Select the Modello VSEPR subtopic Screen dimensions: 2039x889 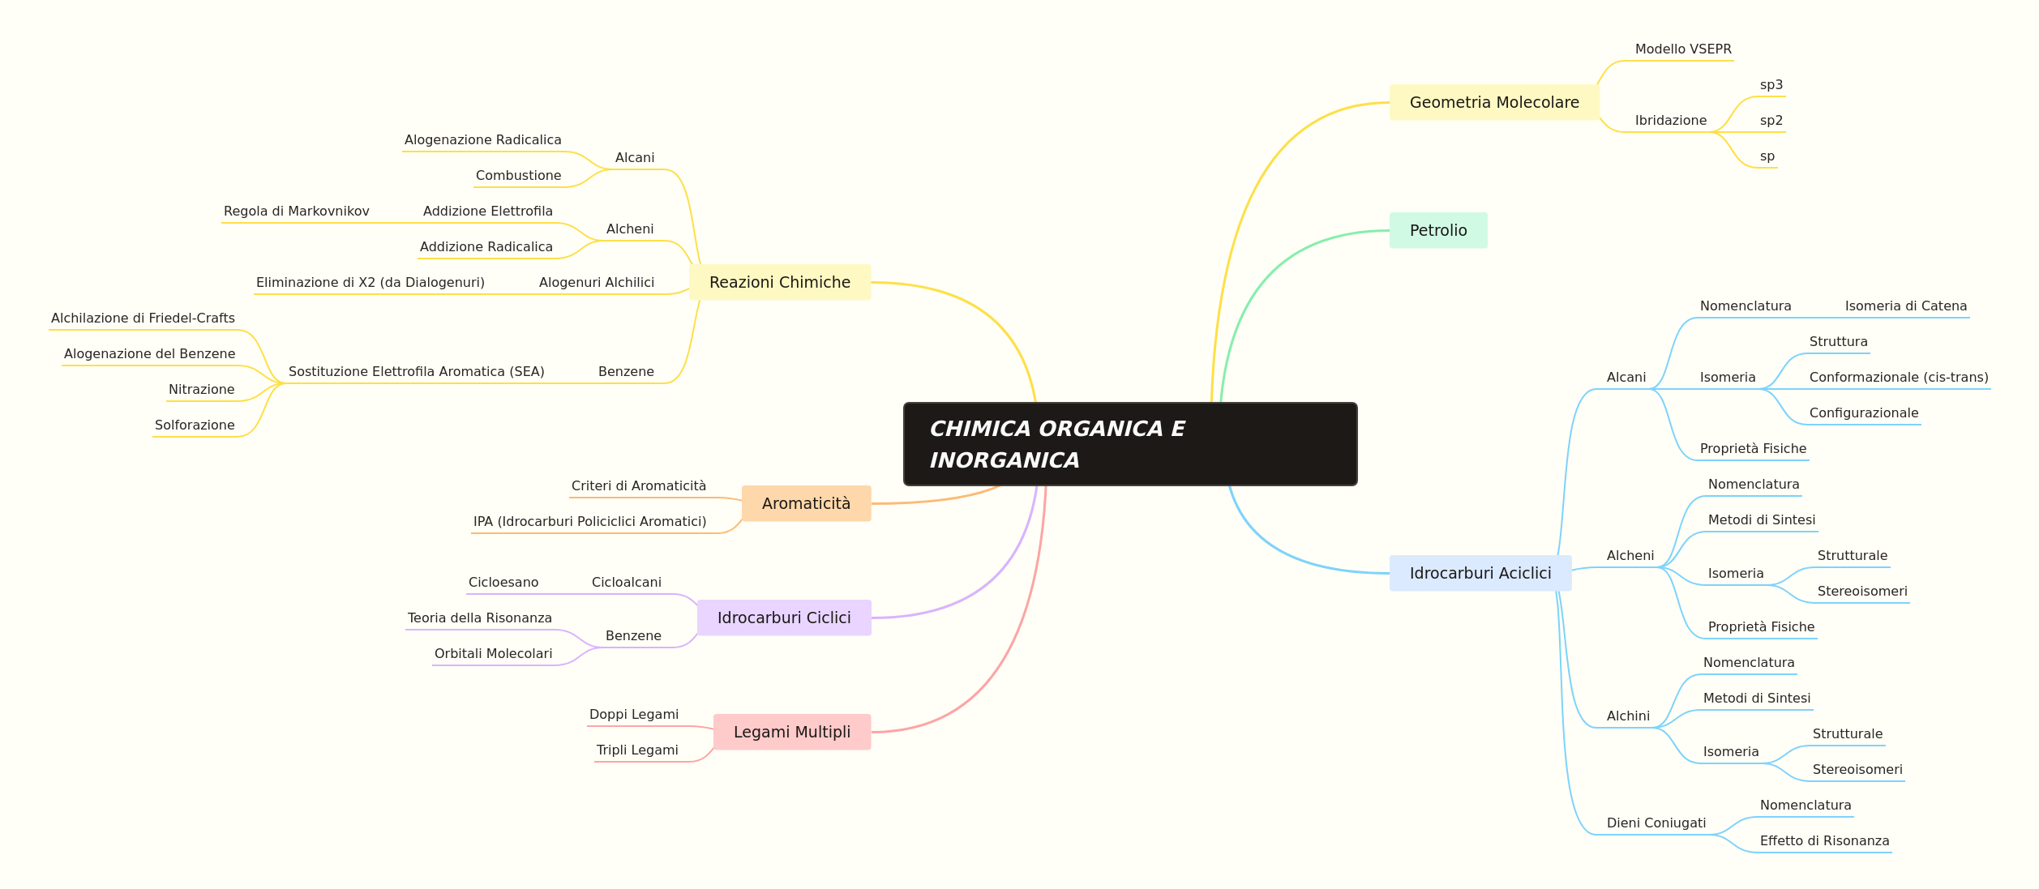(1683, 49)
